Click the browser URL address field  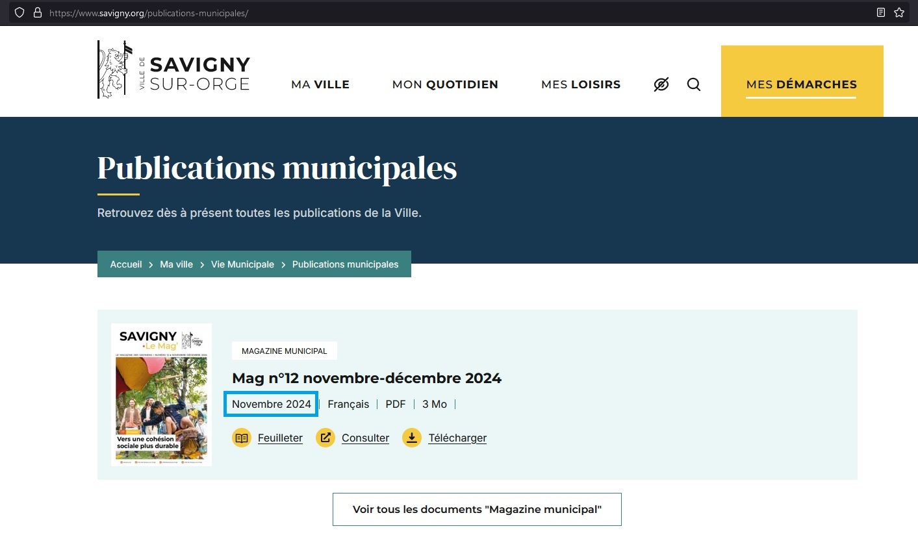coord(455,12)
